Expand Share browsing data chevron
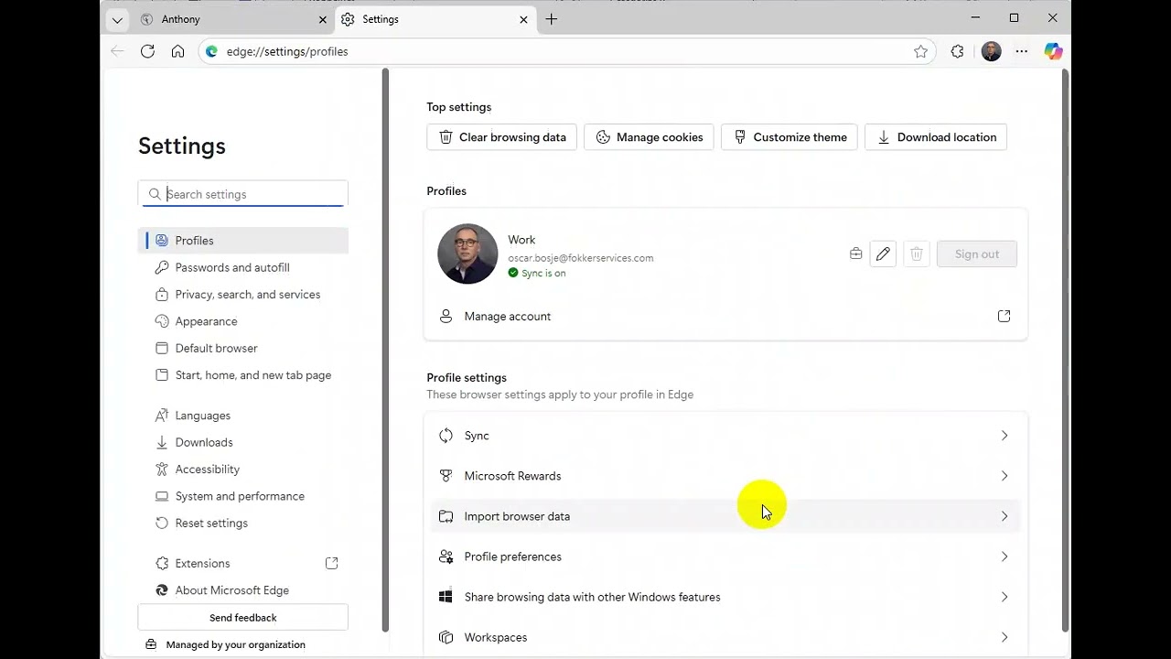1171x659 pixels. point(1004,597)
